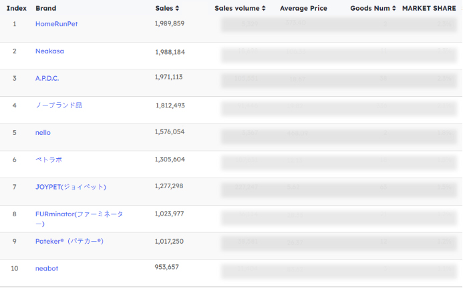Select sales value 1,017,250
This screenshot has height=289, width=463.
pyautogui.click(x=169, y=241)
